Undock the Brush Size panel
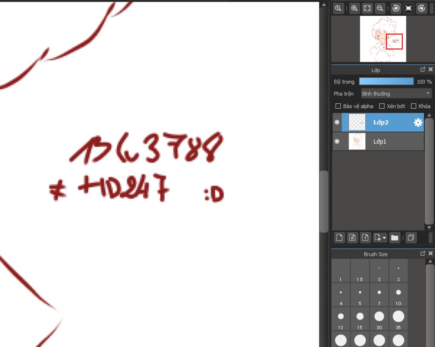Screen dimensions: 435x347 tap(423, 254)
